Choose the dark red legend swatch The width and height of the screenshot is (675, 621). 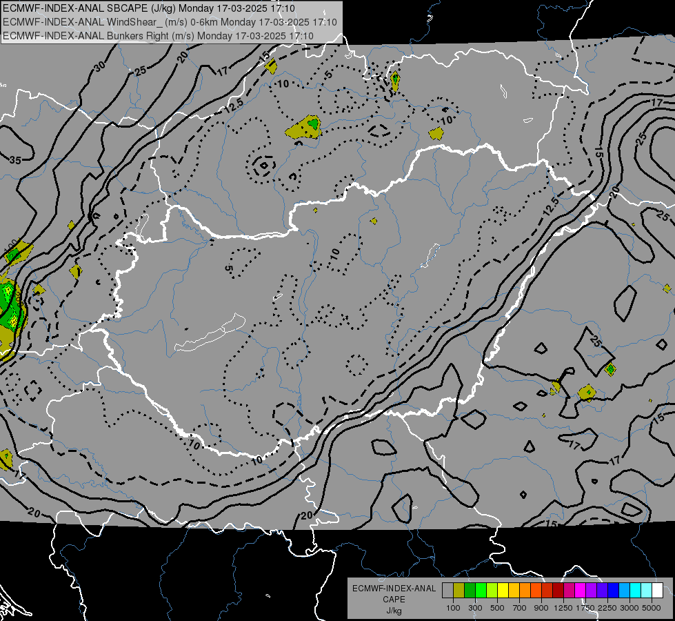[x=558, y=591]
